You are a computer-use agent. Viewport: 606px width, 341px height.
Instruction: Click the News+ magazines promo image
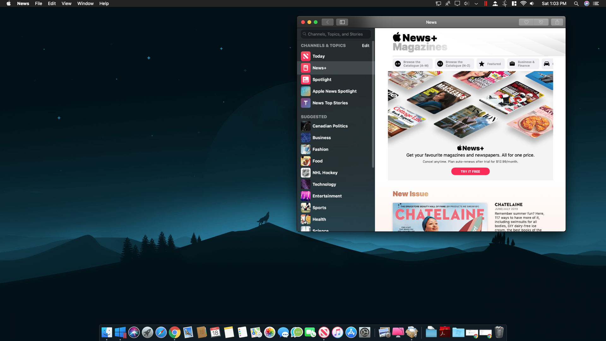pyautogui.click(x=470, y=106)
